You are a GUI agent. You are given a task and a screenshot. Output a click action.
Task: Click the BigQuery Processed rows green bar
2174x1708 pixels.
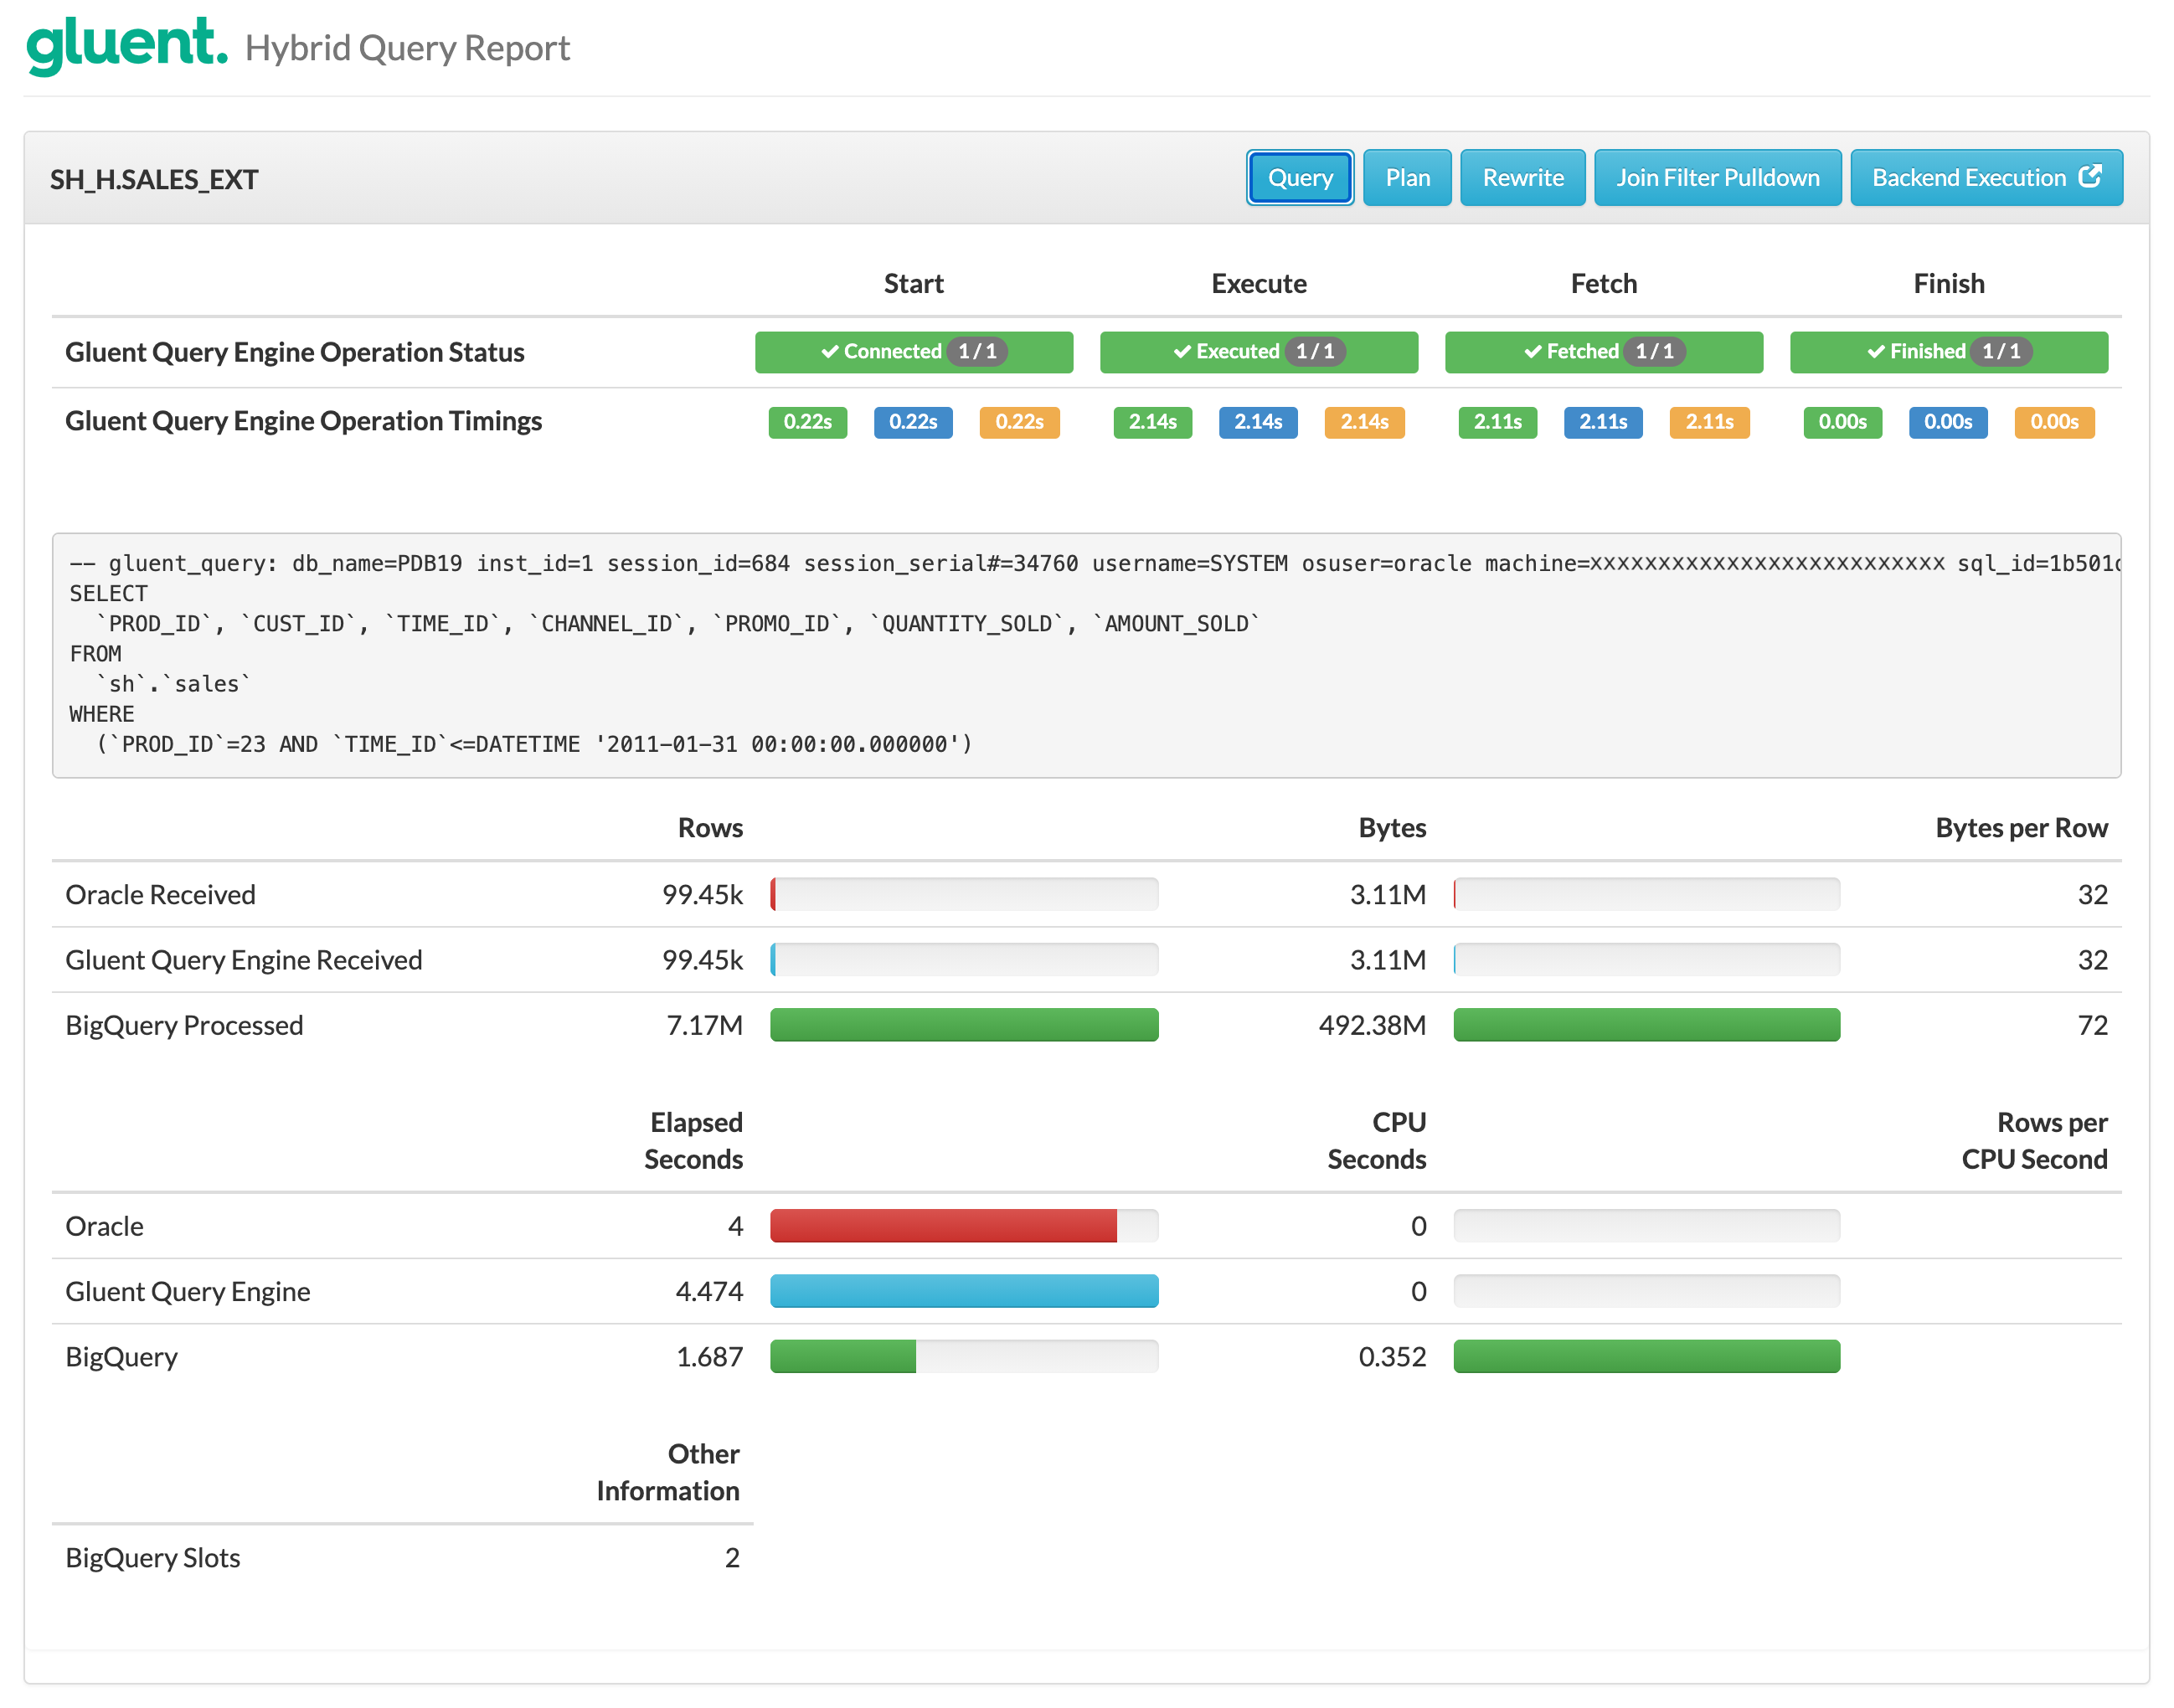coord(964,1025)
